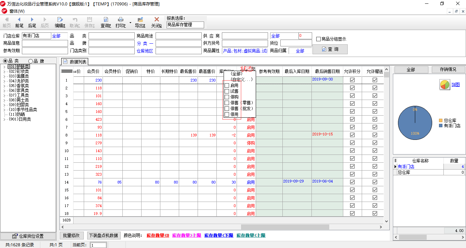Viewport: 466px width, 248px height.
Task: Click the 查询 search button
Action: click(x=330, y=49)
